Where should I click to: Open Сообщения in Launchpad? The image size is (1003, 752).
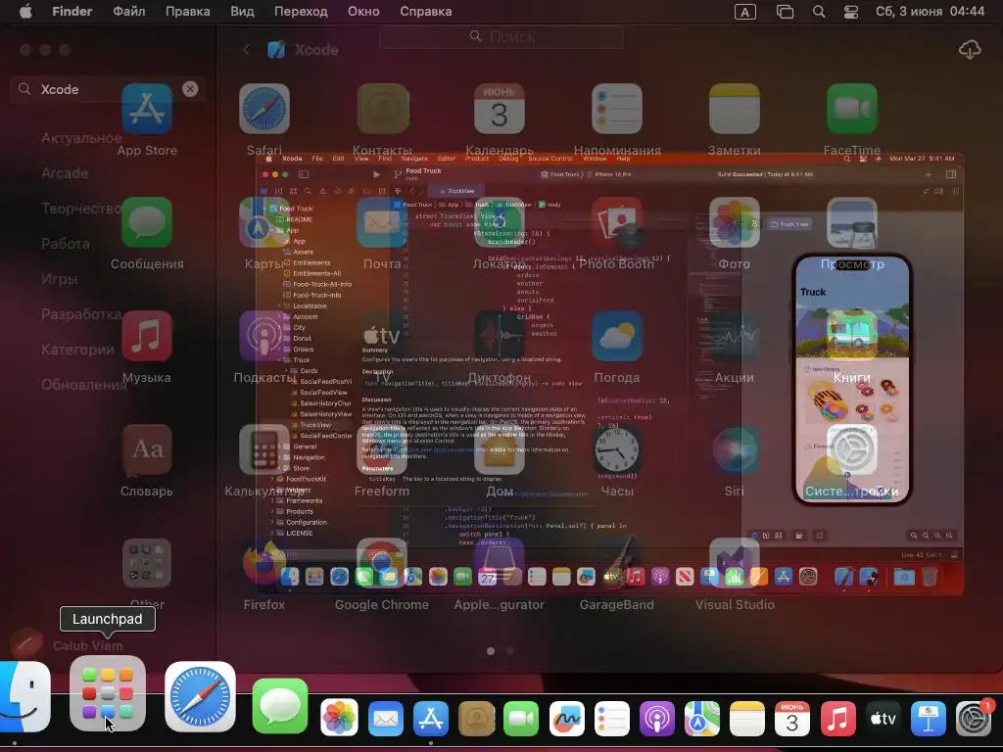(147, 222)
